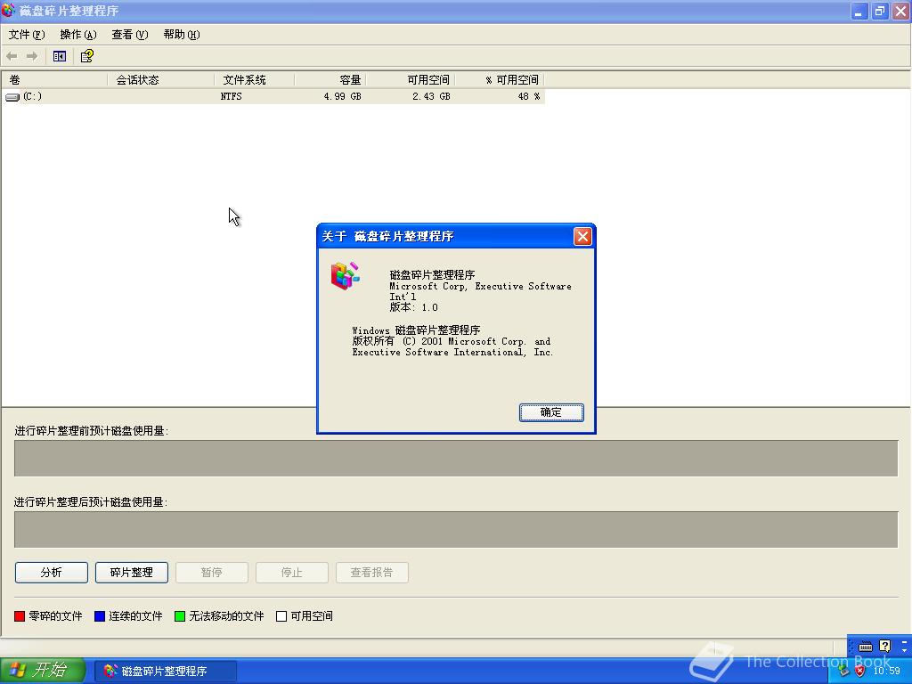Minimize the main defragmenter window
This screenshot has width=912, height=684.
859,11
